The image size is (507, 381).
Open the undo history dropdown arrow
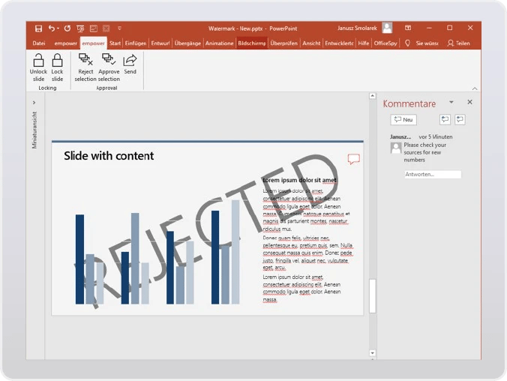[58, 28]
